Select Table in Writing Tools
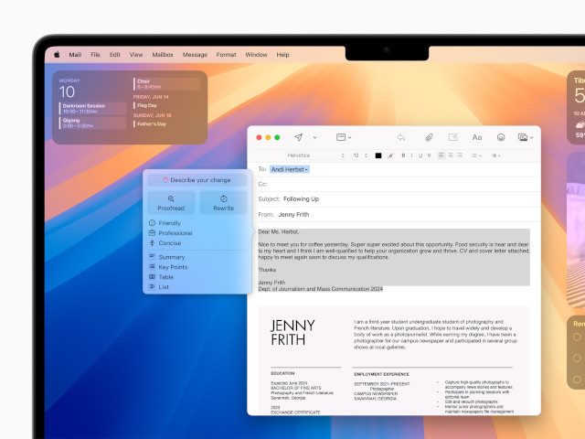Image resolution: width=585 pixels, height=439 pixels. (x=162, y=277)
